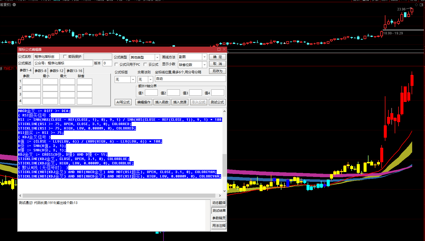Open the 显示小数 dropdown showing 缺省位数
Viewport: 425px width, 241px height.
(x=204, y=65)
